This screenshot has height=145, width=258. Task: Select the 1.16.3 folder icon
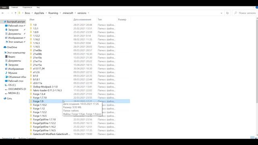pyautogui.click(x=31, y=43)
